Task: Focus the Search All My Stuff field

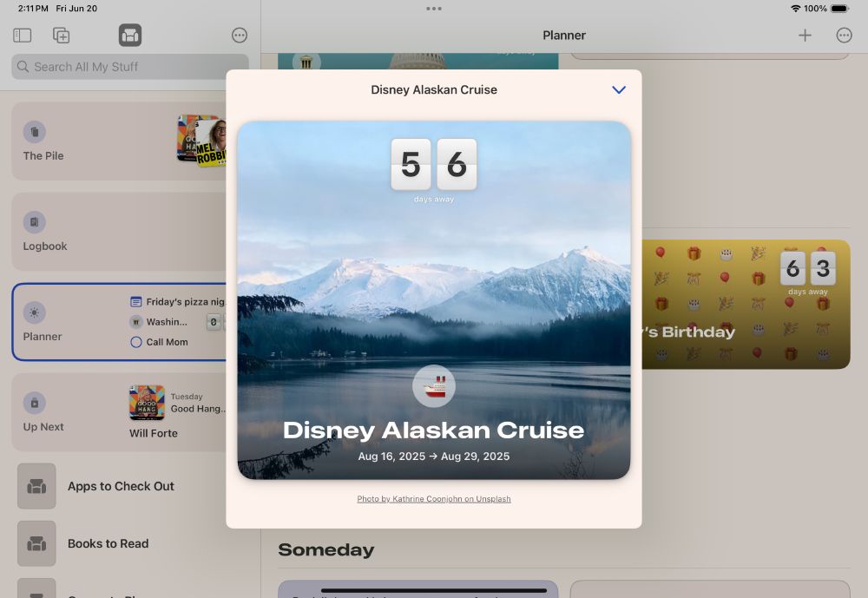Action: tap(130, 67)
